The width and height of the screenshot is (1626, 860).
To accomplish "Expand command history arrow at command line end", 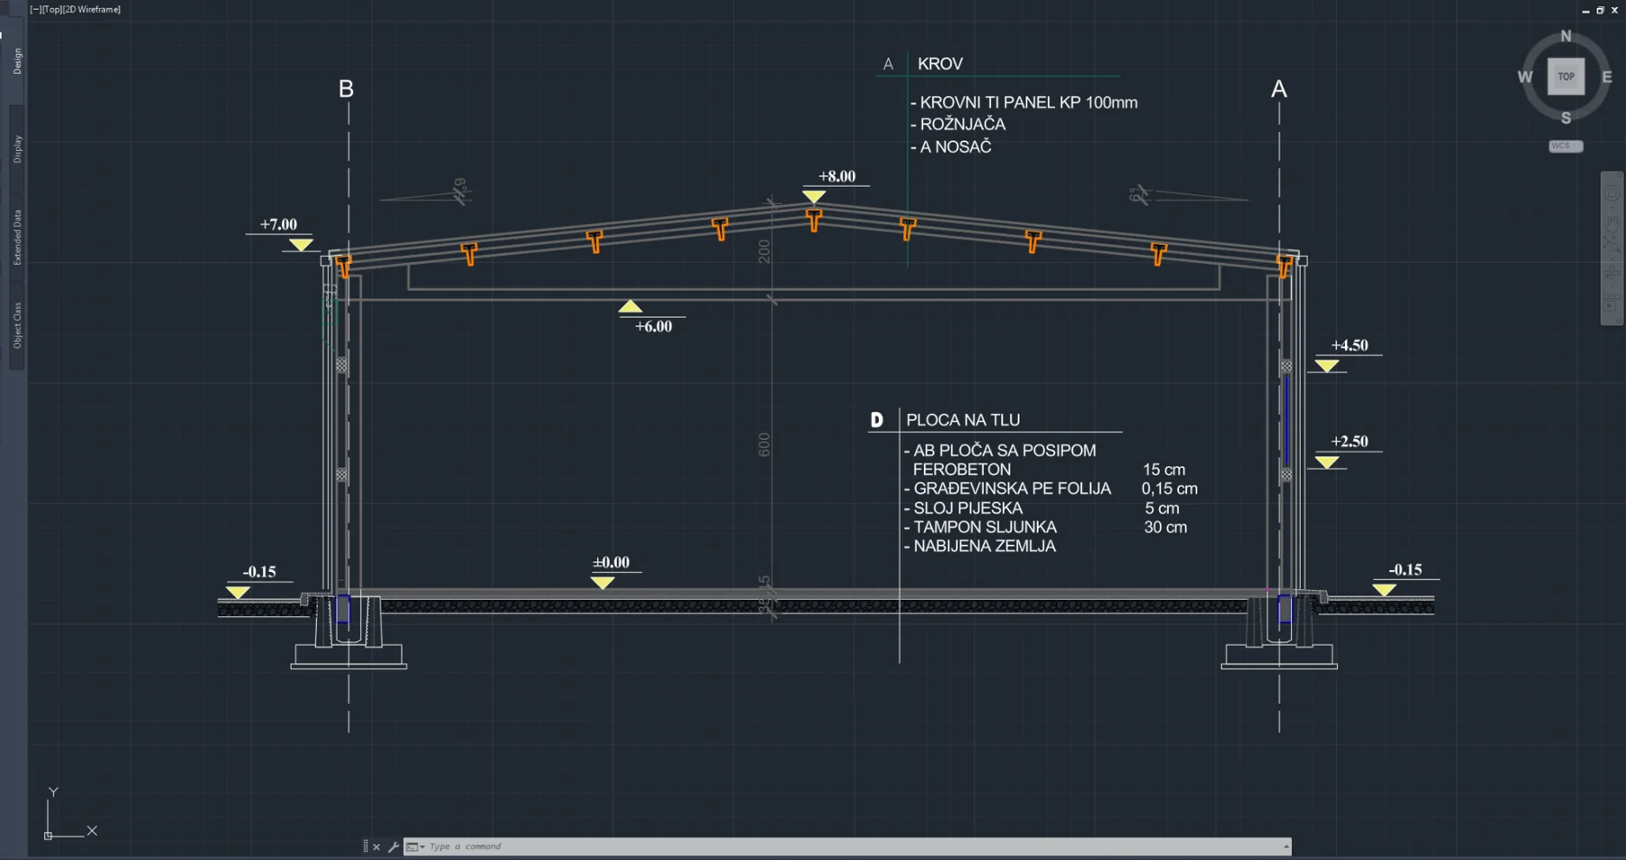I will point(1285,846).
